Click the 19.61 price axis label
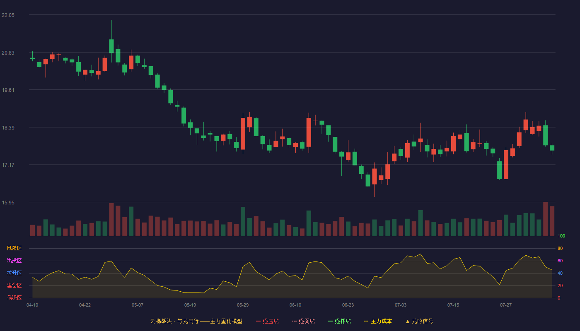The width and height of the screenshot is (580, 331). [x=8, y=90]
